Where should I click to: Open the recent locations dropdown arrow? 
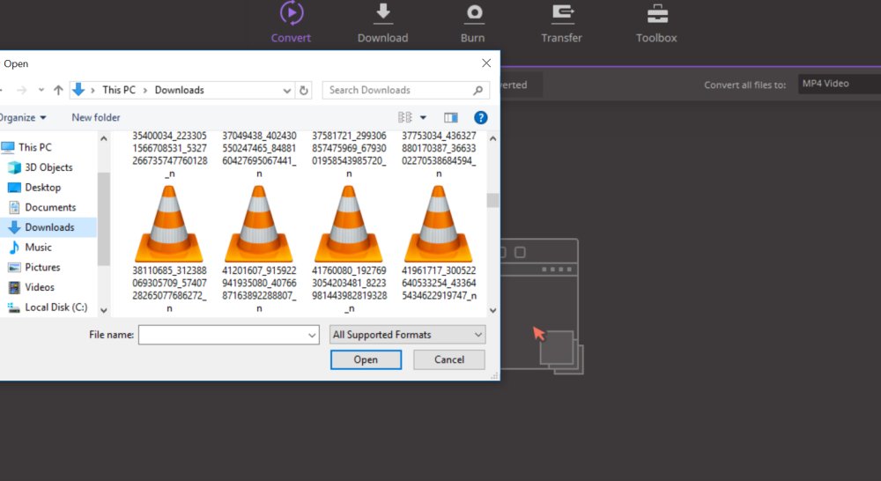(41, 90)
